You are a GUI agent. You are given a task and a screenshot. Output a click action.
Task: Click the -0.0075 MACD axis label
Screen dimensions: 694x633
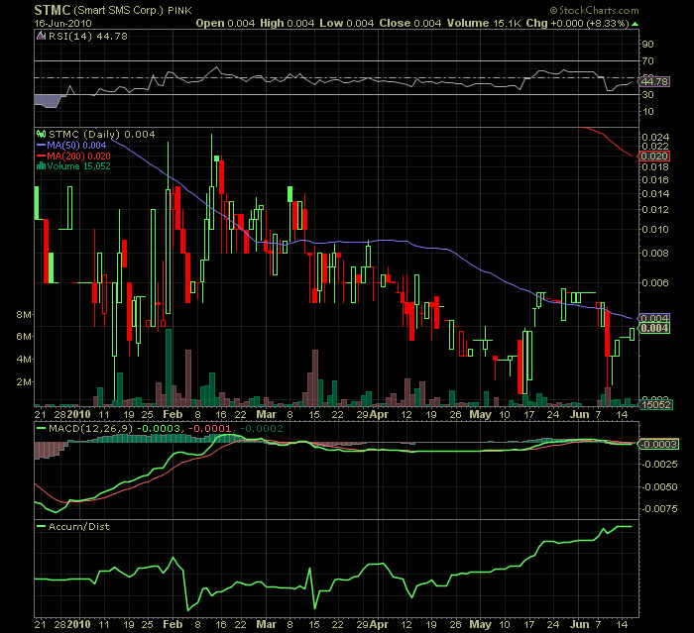[x=659, y=509]
